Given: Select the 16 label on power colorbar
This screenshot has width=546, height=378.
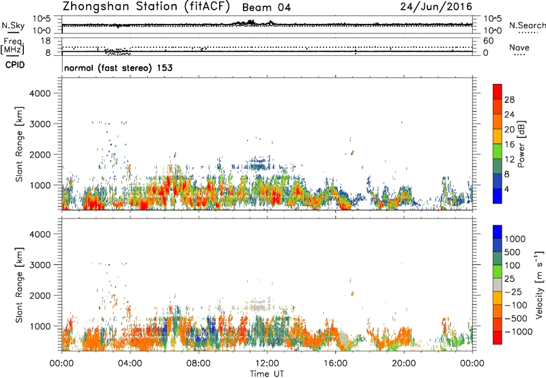Looking at the screenshot, I should click(509, 145).
